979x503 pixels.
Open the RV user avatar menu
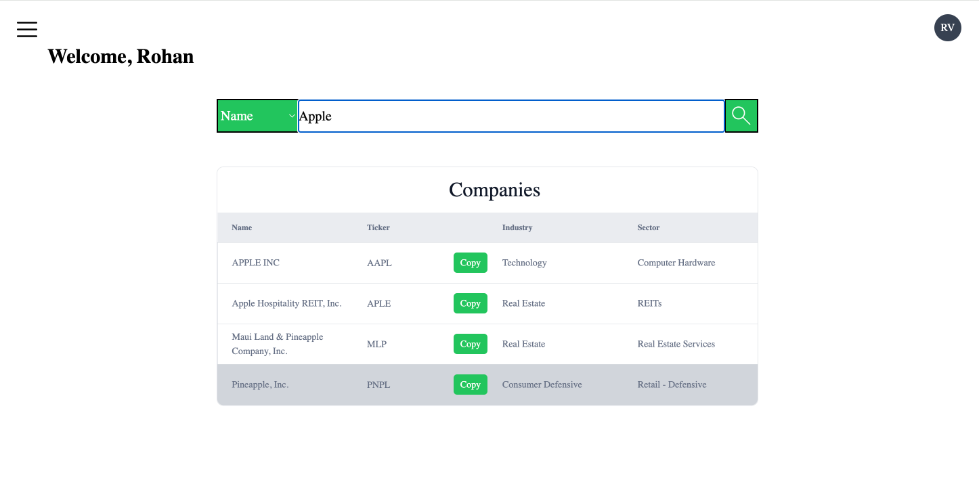(947, 28)
